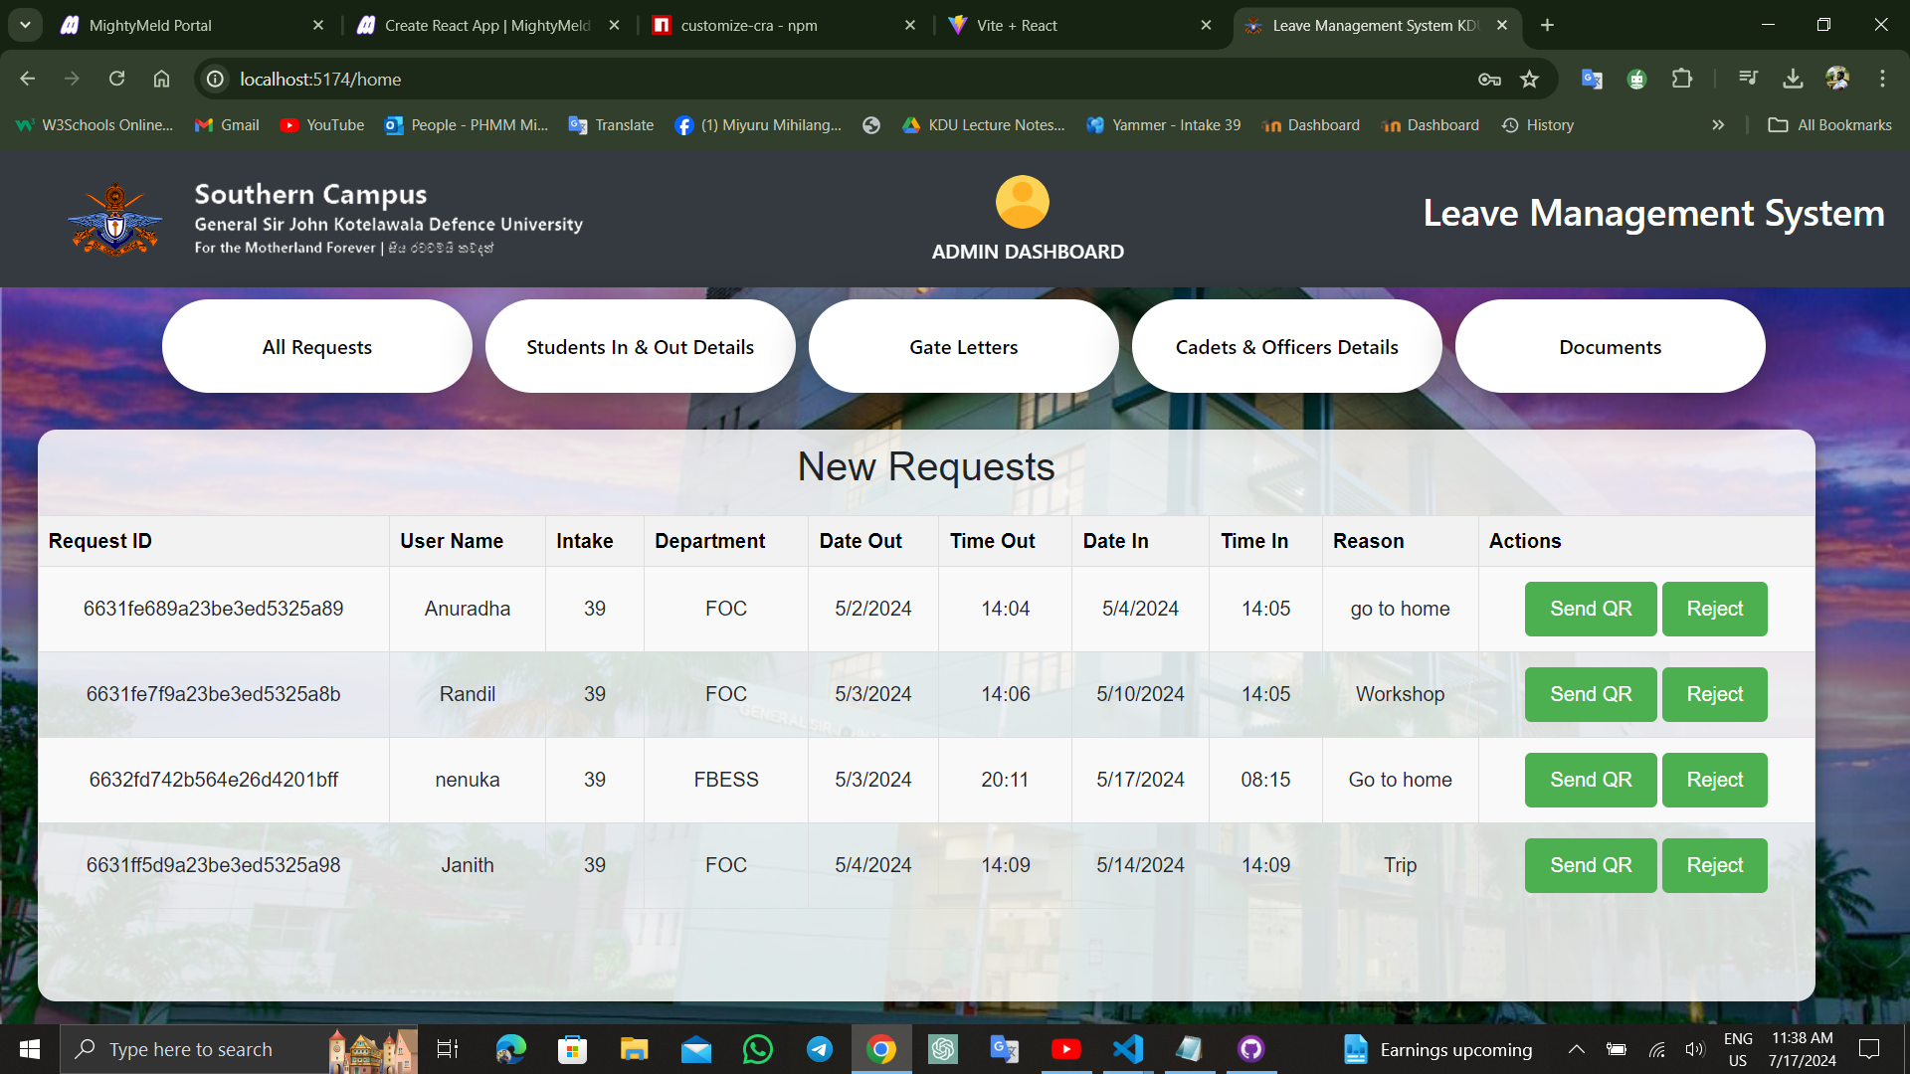This screenshot has height=1074, width=1910.
Task: Open Visual Studio Code from taskbar
Action: 1128,1049
